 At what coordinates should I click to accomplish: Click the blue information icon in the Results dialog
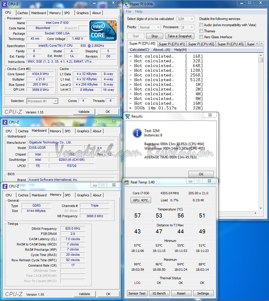[x=137, y=133]
